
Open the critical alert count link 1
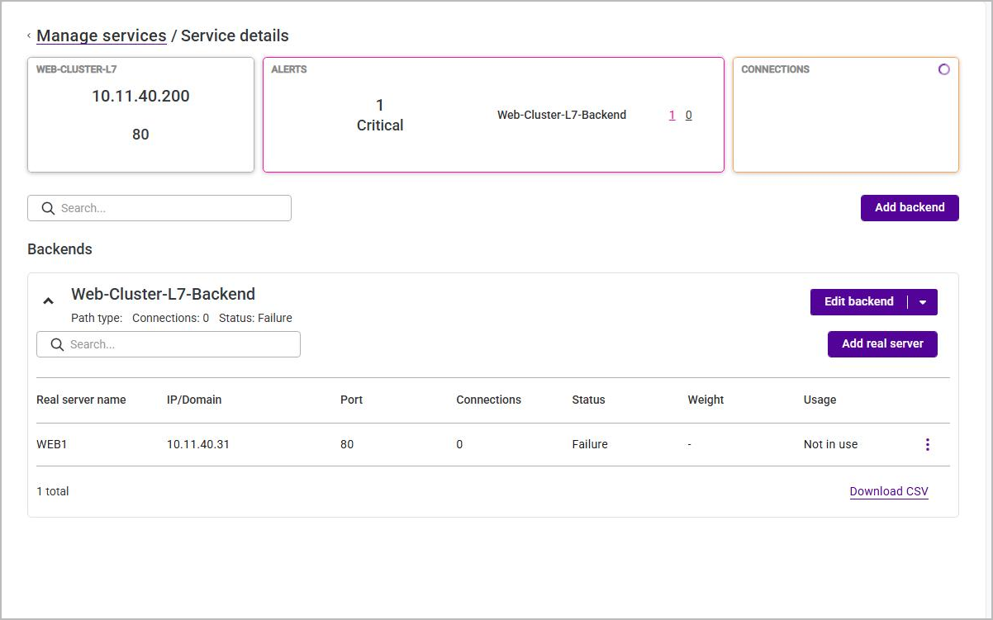[x=672, y=116]
